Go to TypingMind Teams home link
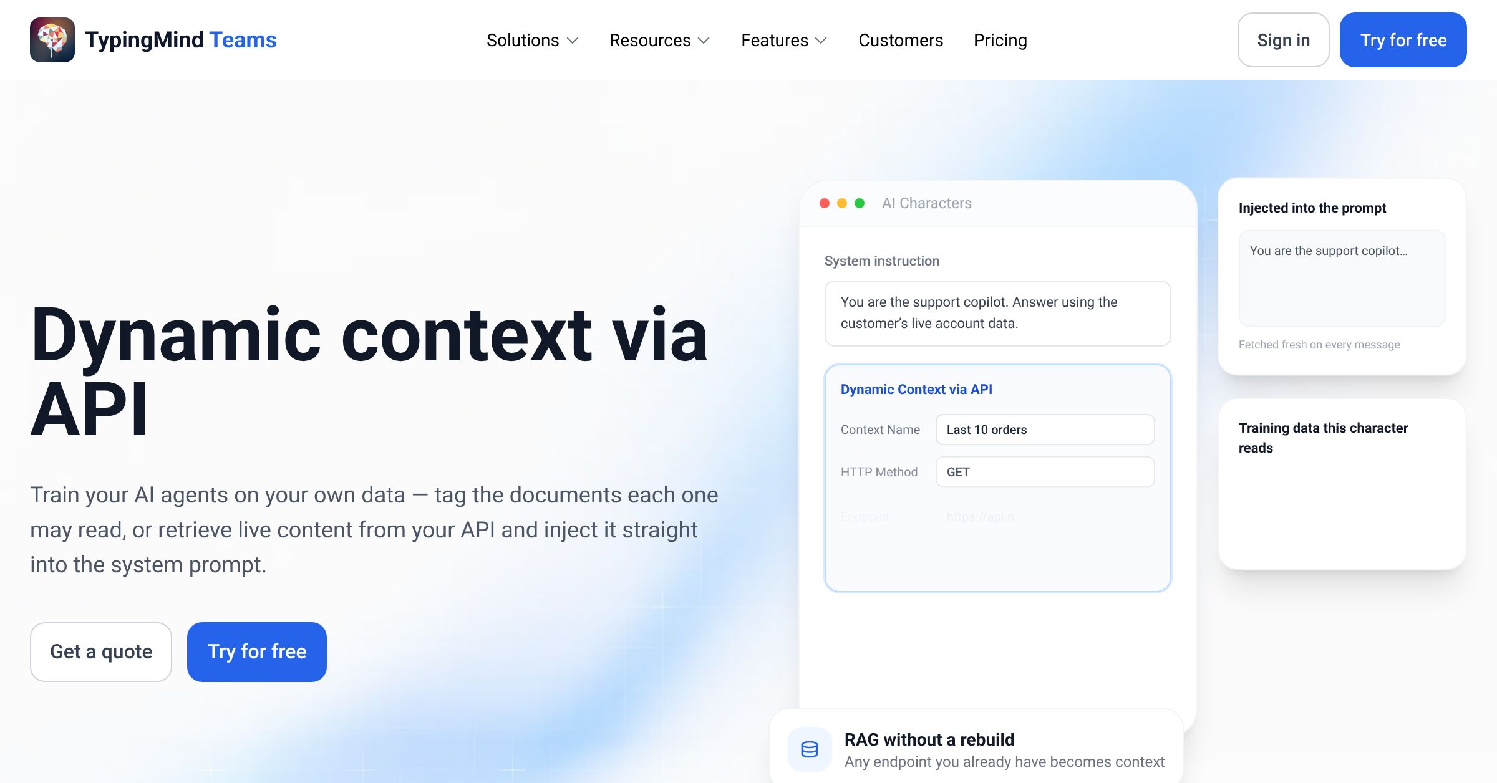Viewport: 1497px width, 783px height. [x=153, y=40]
